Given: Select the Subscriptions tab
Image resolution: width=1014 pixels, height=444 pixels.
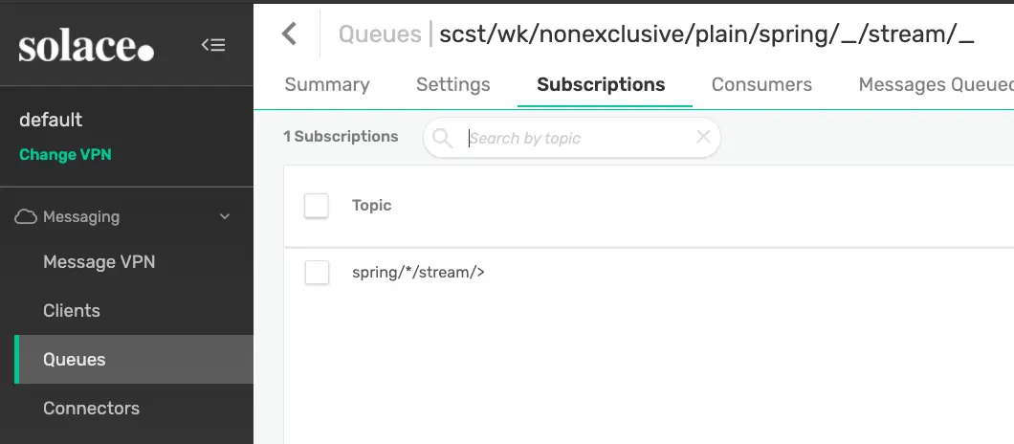Looking at the screenshot, I should coord(601,85).
